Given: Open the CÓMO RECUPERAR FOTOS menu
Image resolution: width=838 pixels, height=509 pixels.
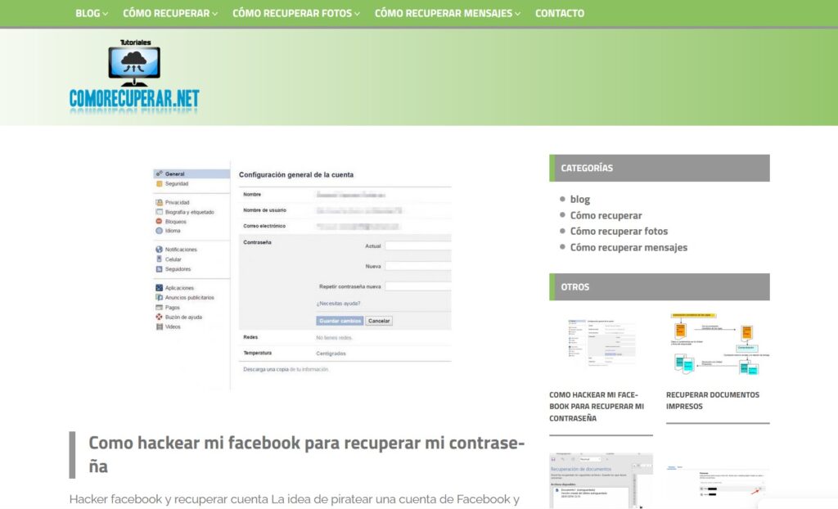Looking at the screenshot, I should point(296,13).
